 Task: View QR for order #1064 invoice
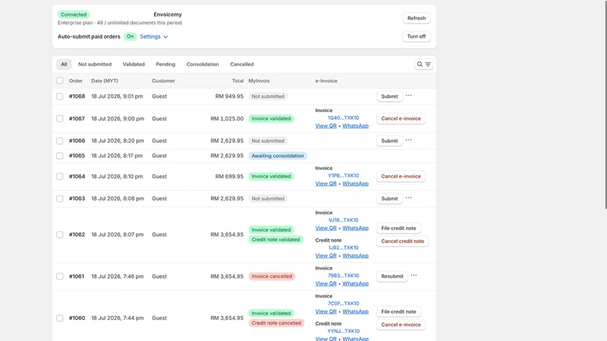(326, 183)
